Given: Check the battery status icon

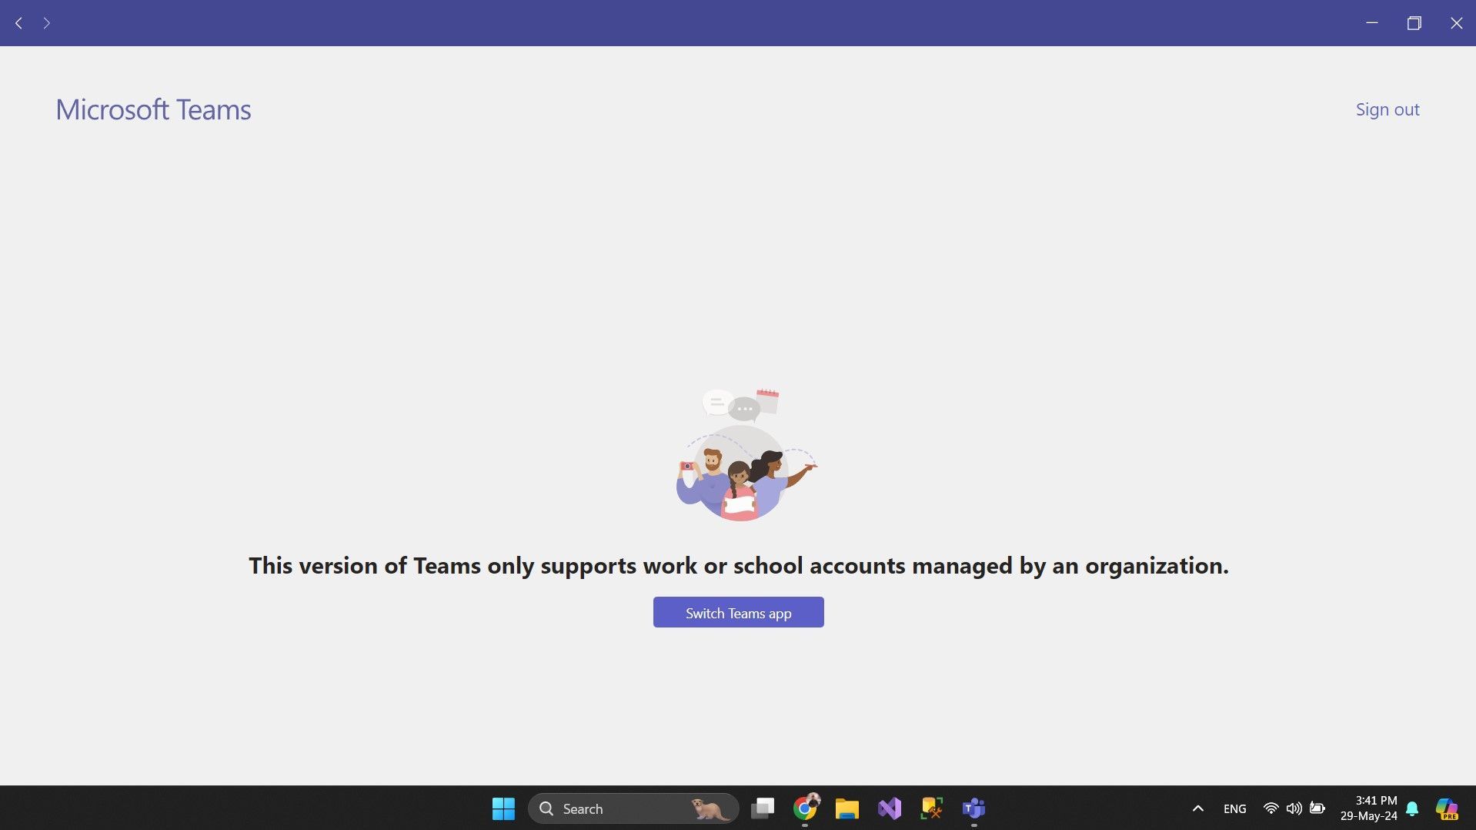Looking at the screenshot, I should [1317, 808].
